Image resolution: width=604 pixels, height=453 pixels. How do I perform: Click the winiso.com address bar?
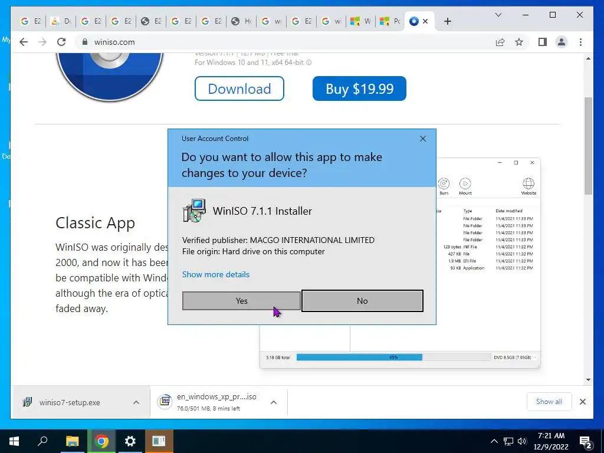[x=285, y=42]
